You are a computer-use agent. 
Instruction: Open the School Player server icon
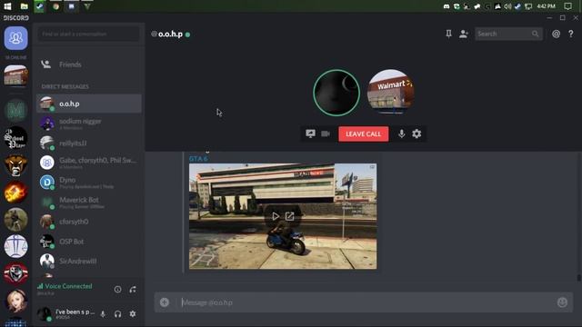15,138
